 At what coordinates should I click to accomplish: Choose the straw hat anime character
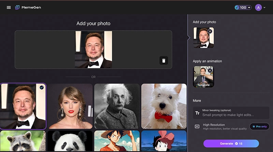tap(117, 141)
